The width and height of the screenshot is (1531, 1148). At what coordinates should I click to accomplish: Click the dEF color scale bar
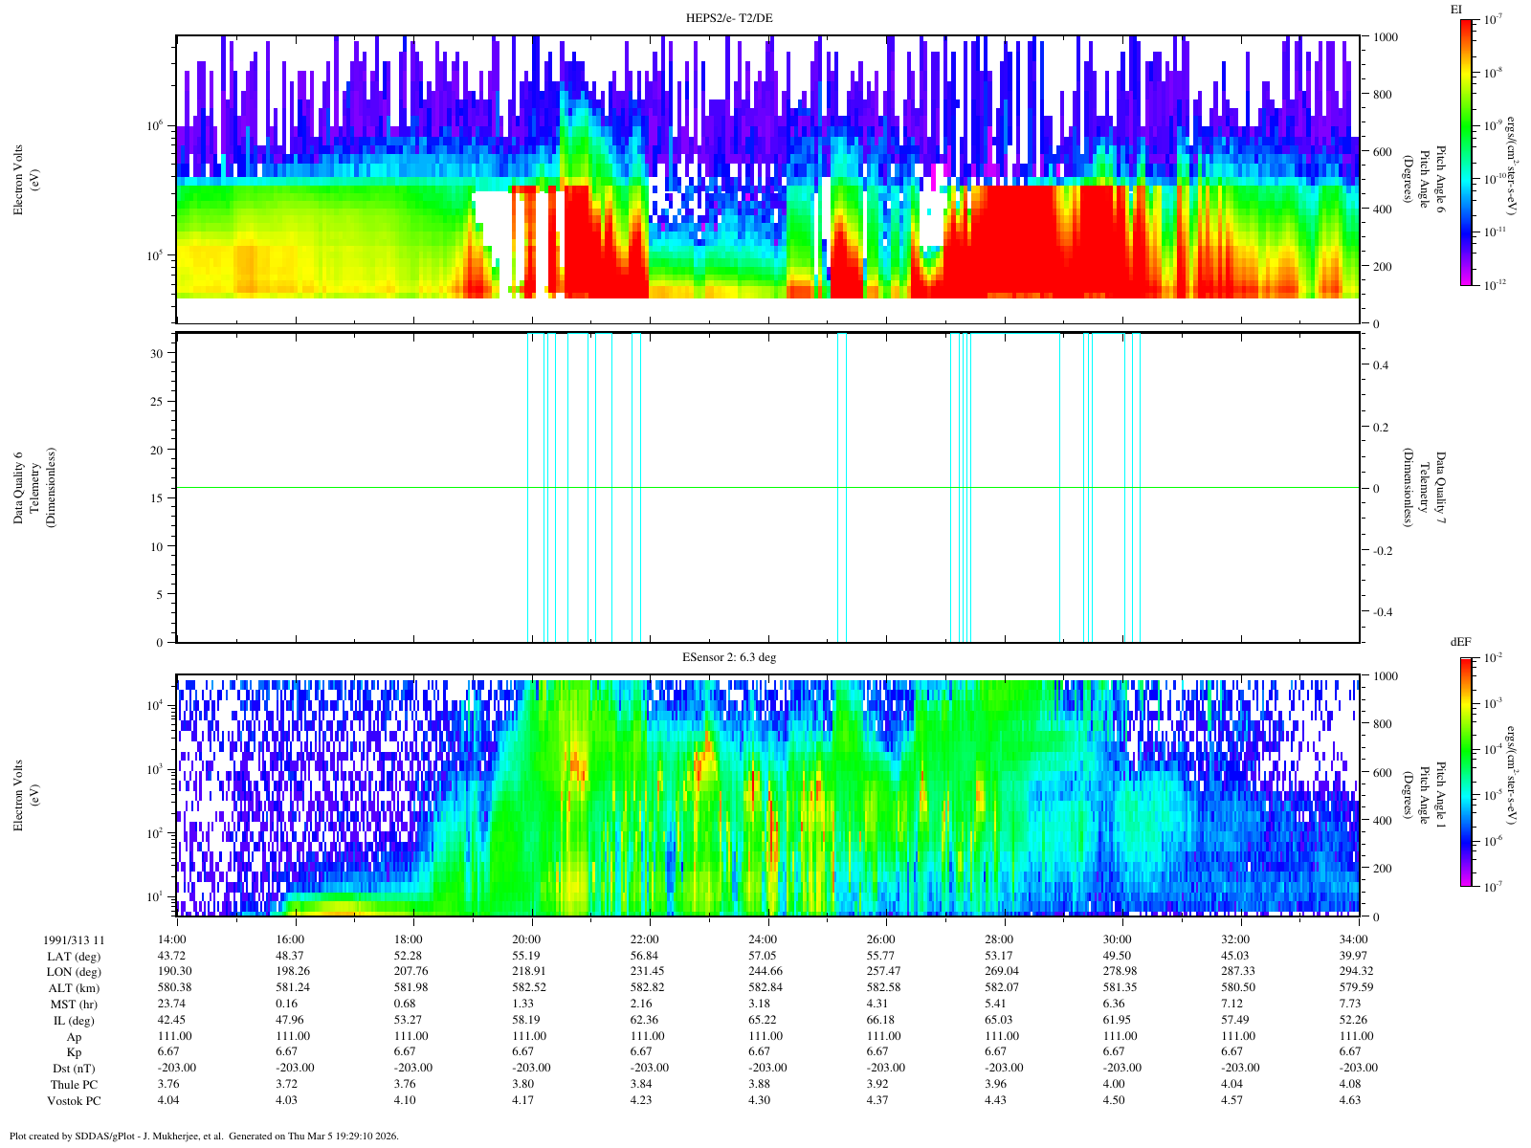pyautogui.click(x=1467, y=772)
